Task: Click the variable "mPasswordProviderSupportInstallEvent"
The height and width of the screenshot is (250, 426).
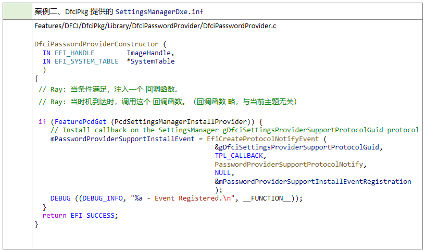Action: (122, 139)
